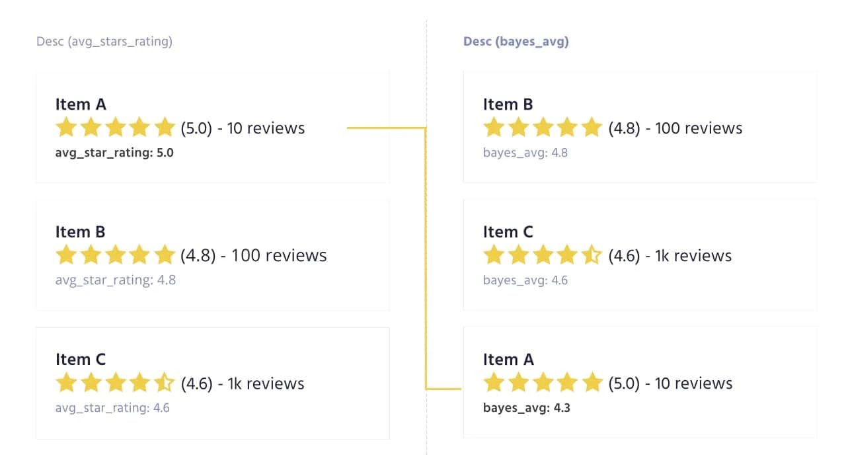Viewport: 846px width, 476px height.
Task: Click the yellow connector line between Item A cards
Action: pyautogui.click(x=426, y=258)
